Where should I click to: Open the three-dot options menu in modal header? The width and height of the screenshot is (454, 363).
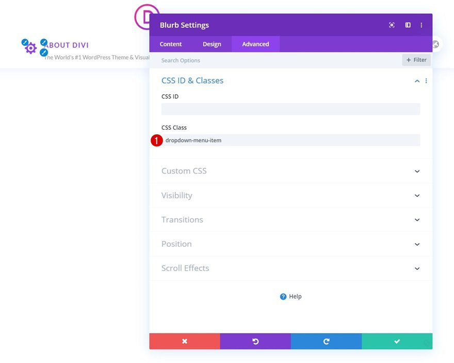pyautogui.click(x=421, y=25)
